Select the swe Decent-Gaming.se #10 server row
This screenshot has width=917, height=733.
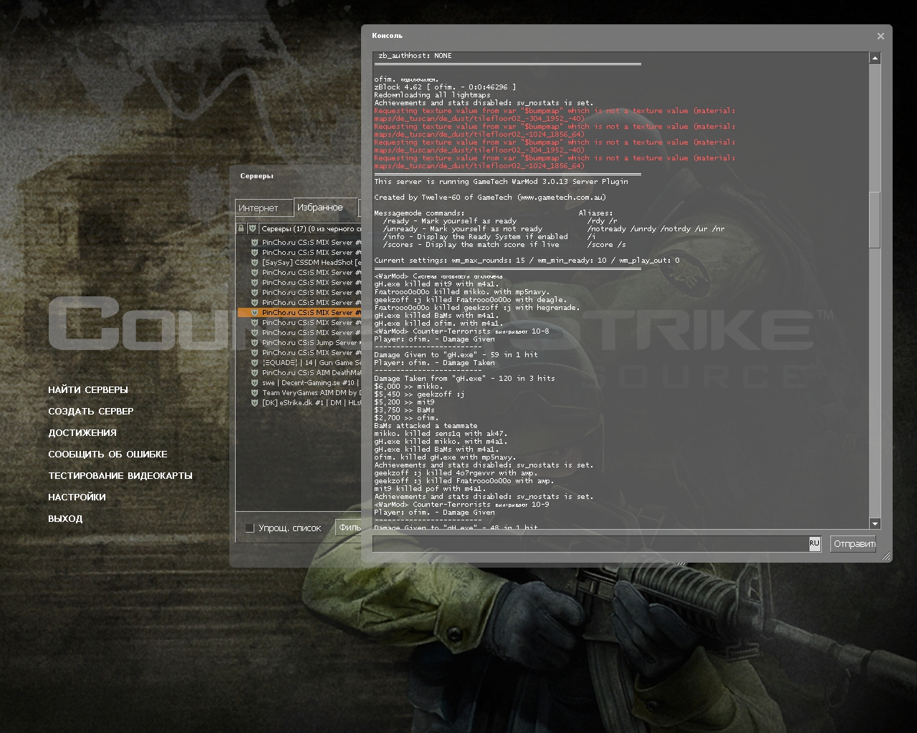click(x=299, y=383)
